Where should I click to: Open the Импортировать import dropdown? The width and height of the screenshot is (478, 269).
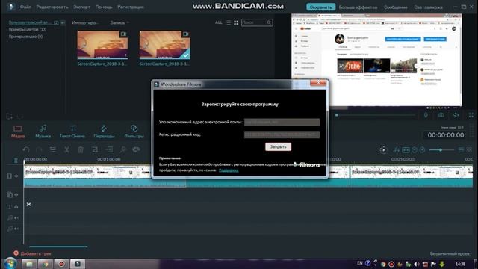85,22
